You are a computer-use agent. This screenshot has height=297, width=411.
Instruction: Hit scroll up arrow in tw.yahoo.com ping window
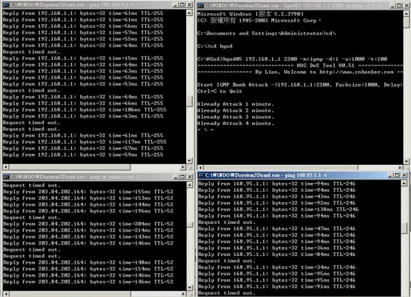click(x=189, y=185)
